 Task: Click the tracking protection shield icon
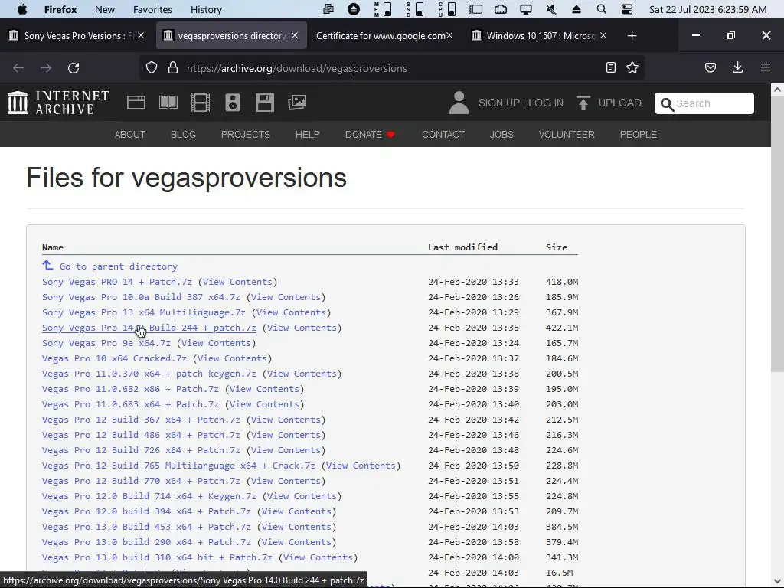pos(152,68)
